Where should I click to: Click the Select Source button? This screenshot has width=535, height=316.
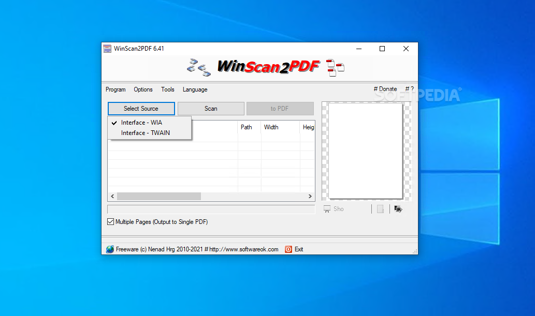141,109
